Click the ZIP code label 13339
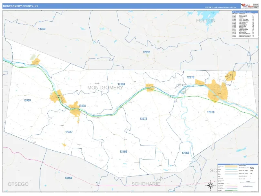This screenshot has width=261, height=196. (x=27, y=100)
